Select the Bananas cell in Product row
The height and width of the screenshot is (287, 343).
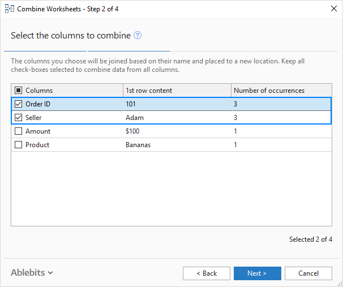point(138,145)
